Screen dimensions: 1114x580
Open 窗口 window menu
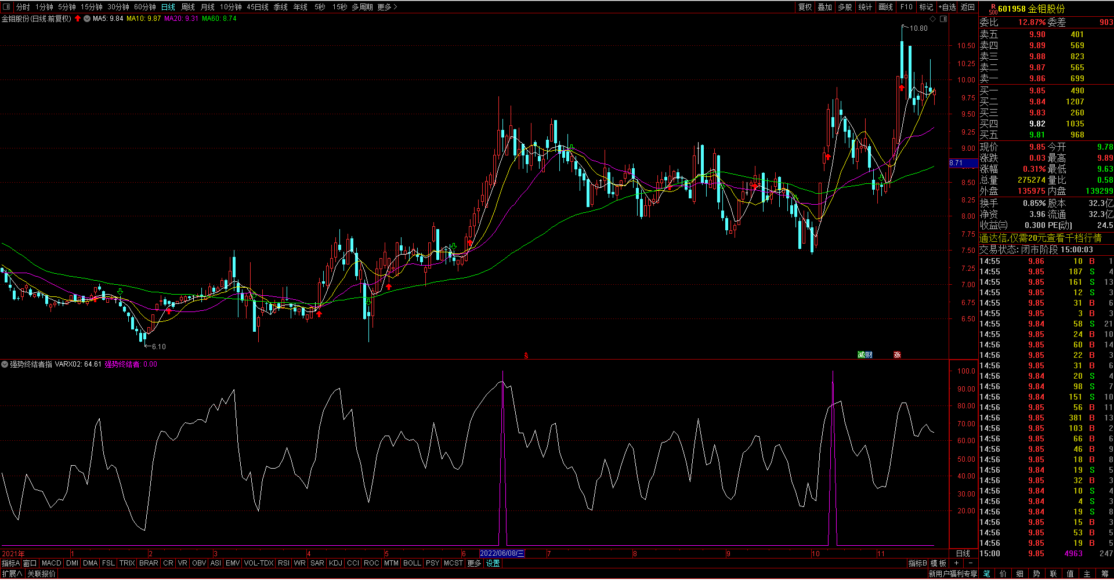tap(30, 563)
